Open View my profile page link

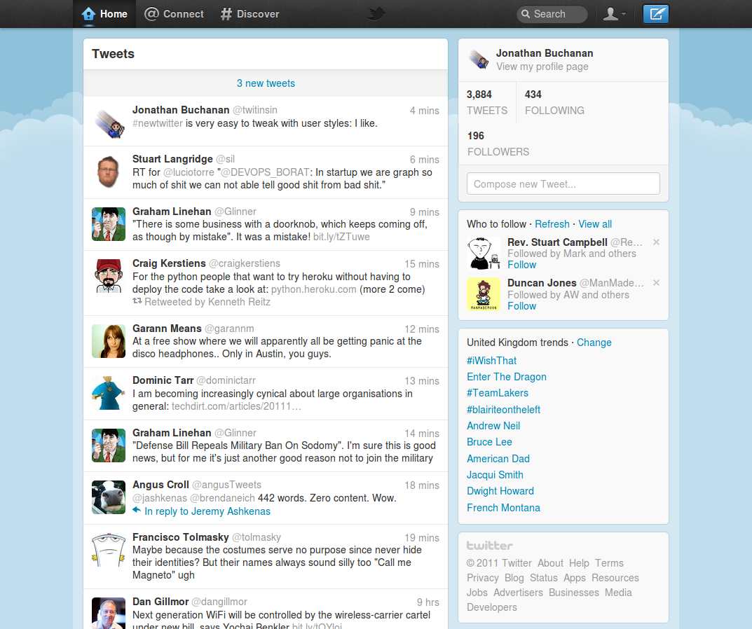[x=542, y=67]
